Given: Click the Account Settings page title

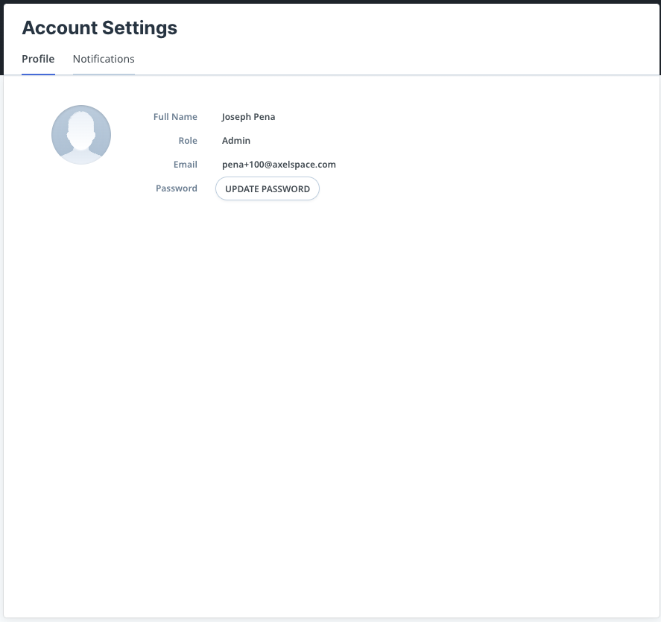Looking at the screenshot, I should pos(100,28).
